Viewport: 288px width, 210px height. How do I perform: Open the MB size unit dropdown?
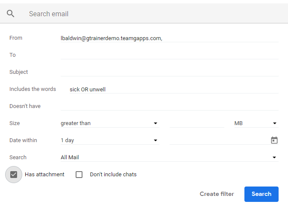click(256, 123)
